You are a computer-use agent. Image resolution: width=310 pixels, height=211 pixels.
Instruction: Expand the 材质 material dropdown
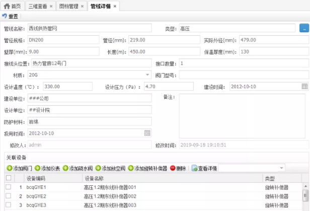coord(148,75)
